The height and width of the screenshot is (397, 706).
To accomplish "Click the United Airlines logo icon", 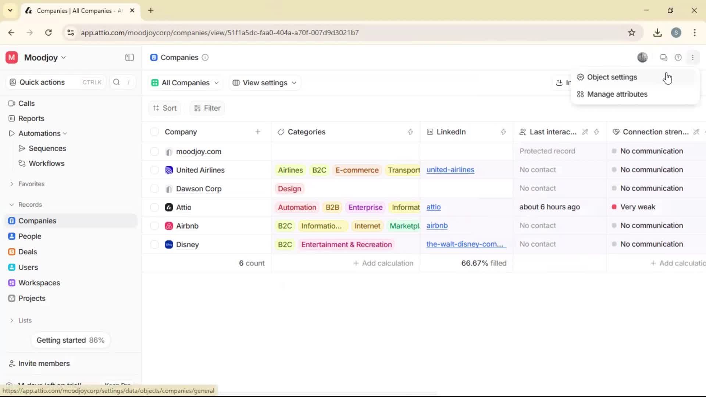I will click(169, 170).
